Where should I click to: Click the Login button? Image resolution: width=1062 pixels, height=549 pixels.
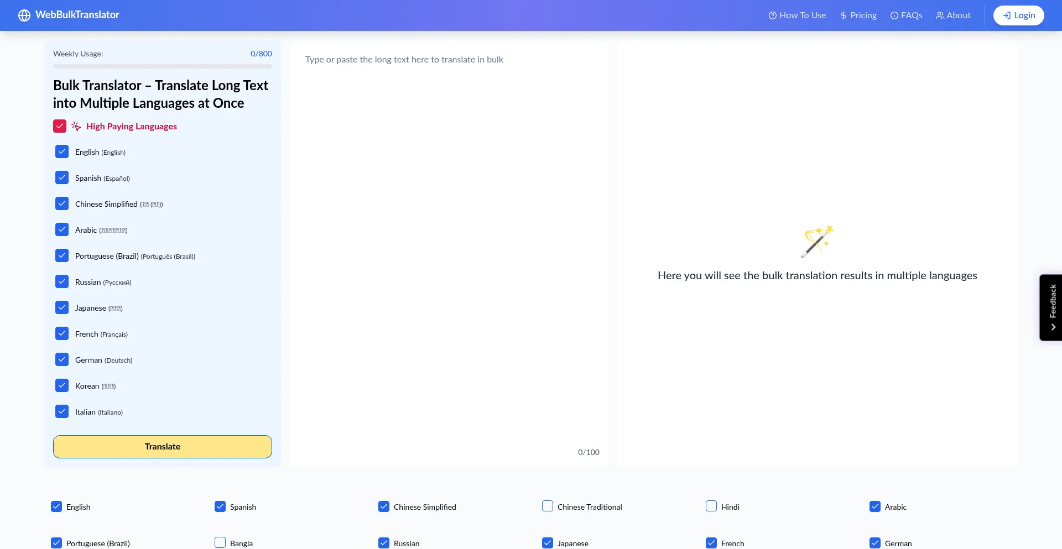point(1018,15)
